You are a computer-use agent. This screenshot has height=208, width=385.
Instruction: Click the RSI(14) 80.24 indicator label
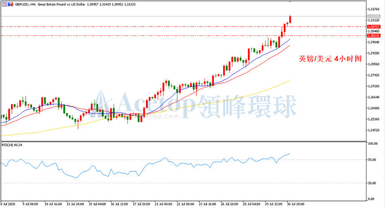pos(12,145)
